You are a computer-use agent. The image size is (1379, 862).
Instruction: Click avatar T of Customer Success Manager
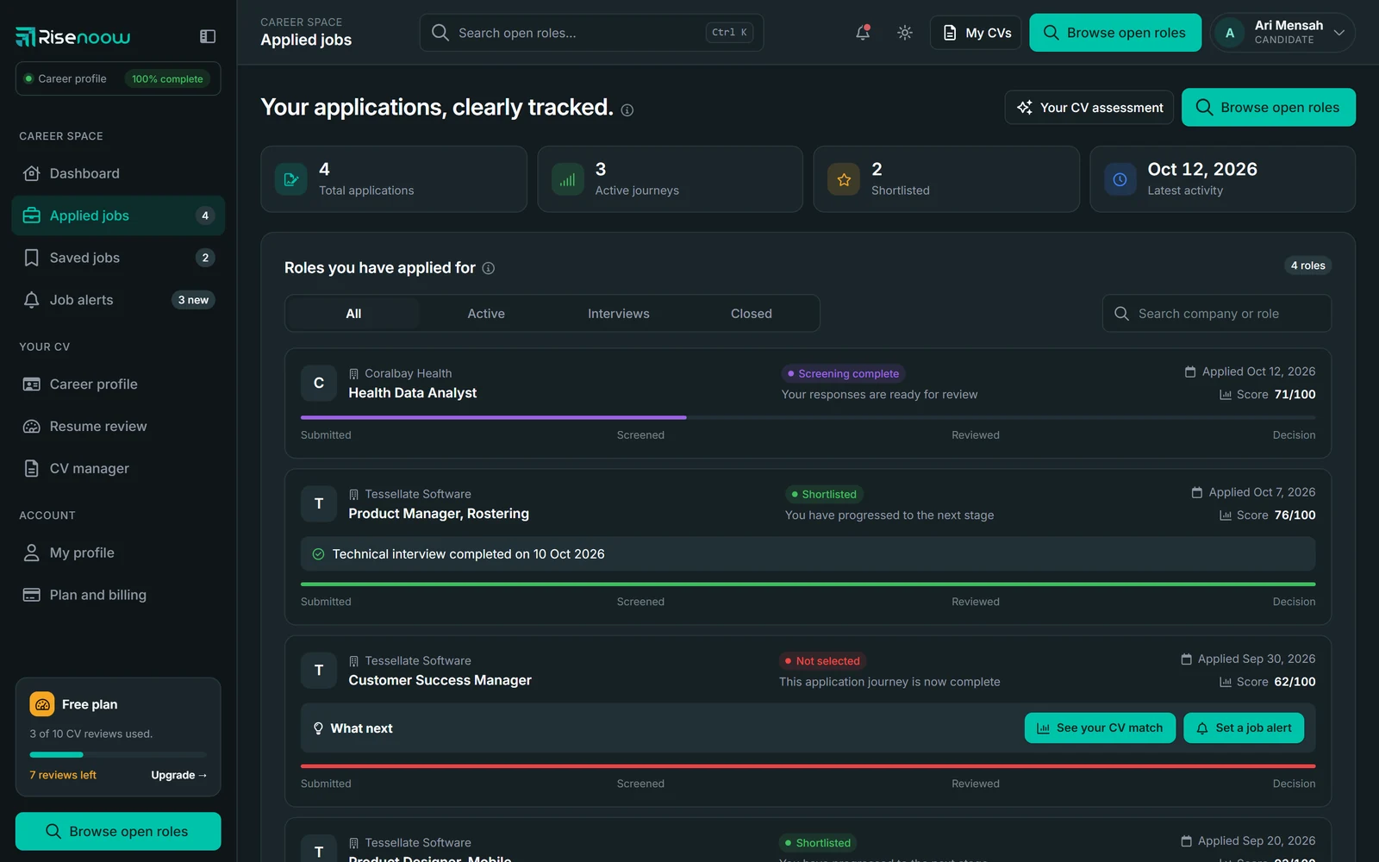tap(319, 670)
